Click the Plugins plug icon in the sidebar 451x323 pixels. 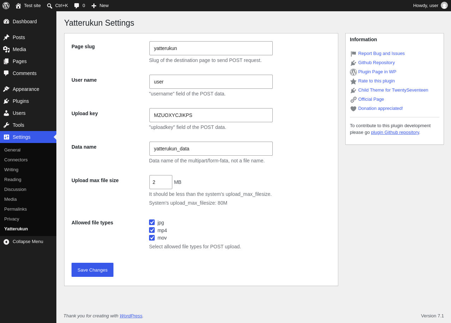pyautogui.click(x=6, y=101)
